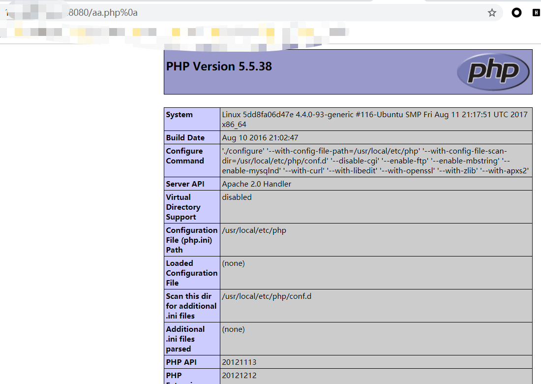This screenshot has height=384, width=541.
Task: Select the 'disabled' value
Action: pos(237,197)
